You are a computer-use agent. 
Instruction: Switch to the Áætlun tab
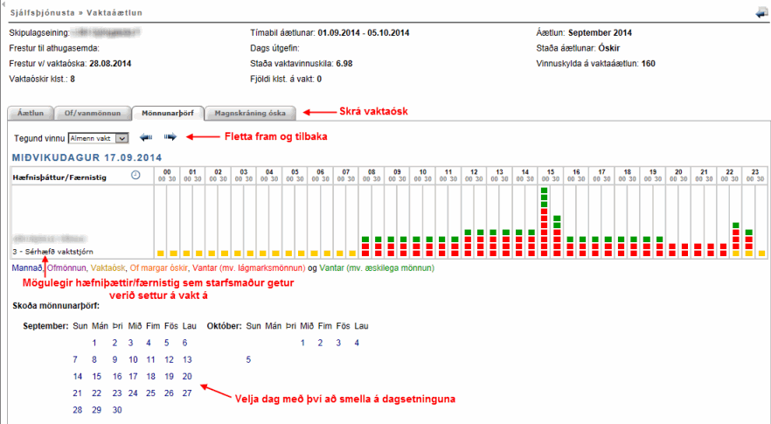click(31, 113)
